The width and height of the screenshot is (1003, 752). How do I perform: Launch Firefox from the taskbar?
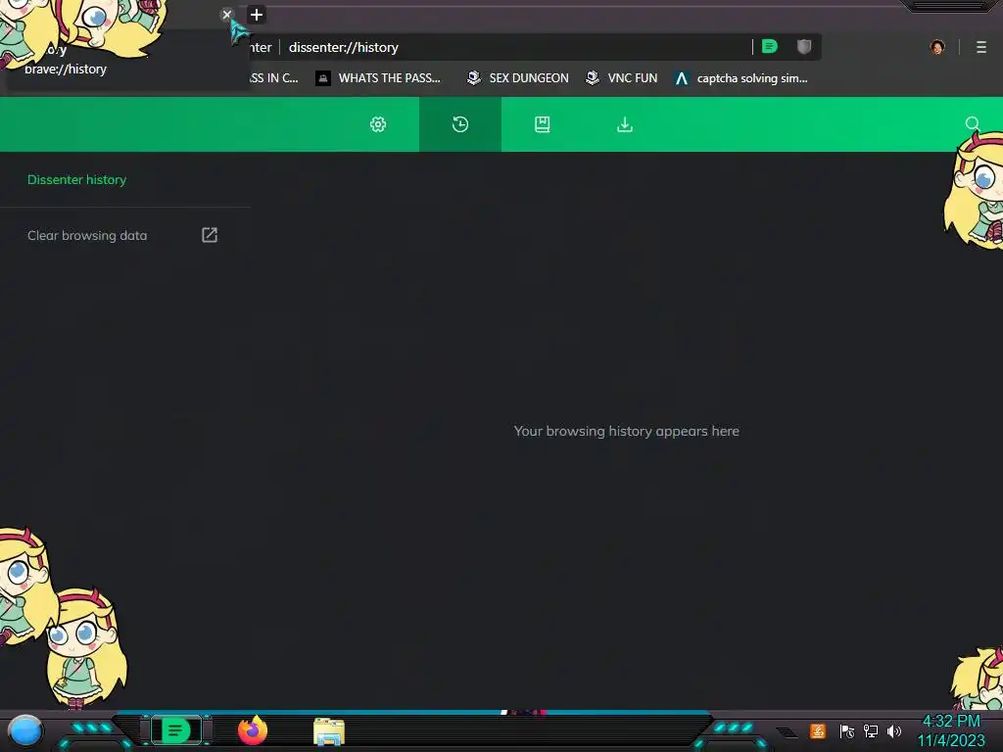(x=253, y=730)
